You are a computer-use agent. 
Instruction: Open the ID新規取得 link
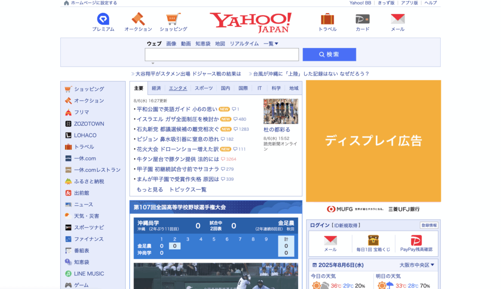pyautogui.click(x=346, y=225)
